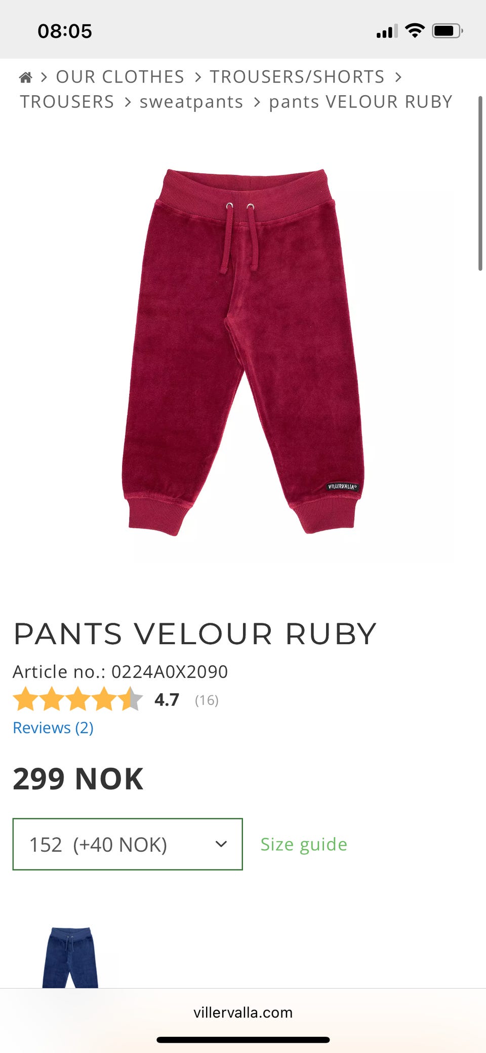This screenshot has height=1053, width=486.
Task: Open the Size guide link
Action: [304, 844]
